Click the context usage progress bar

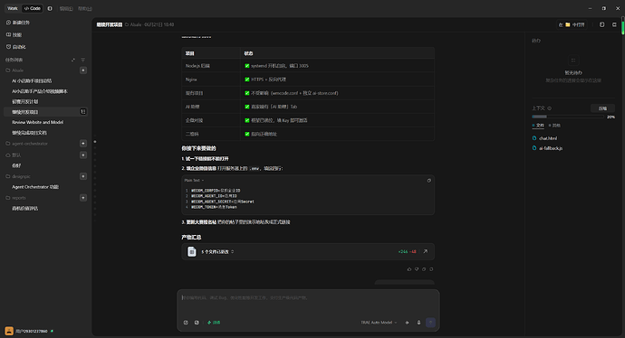pyautogui.click(x=567, y=117)
